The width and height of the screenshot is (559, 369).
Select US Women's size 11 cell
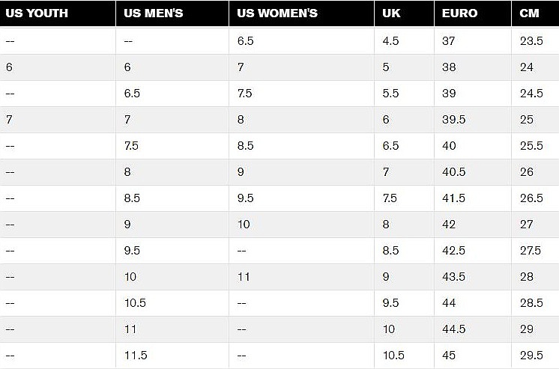click(243, 277)
